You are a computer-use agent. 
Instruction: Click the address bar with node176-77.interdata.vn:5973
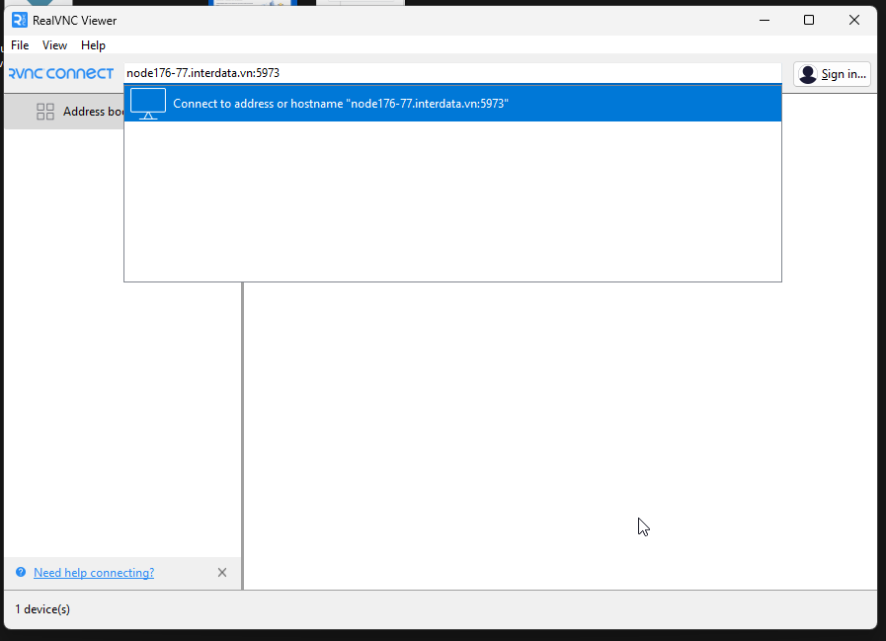(x=452, y=73)
